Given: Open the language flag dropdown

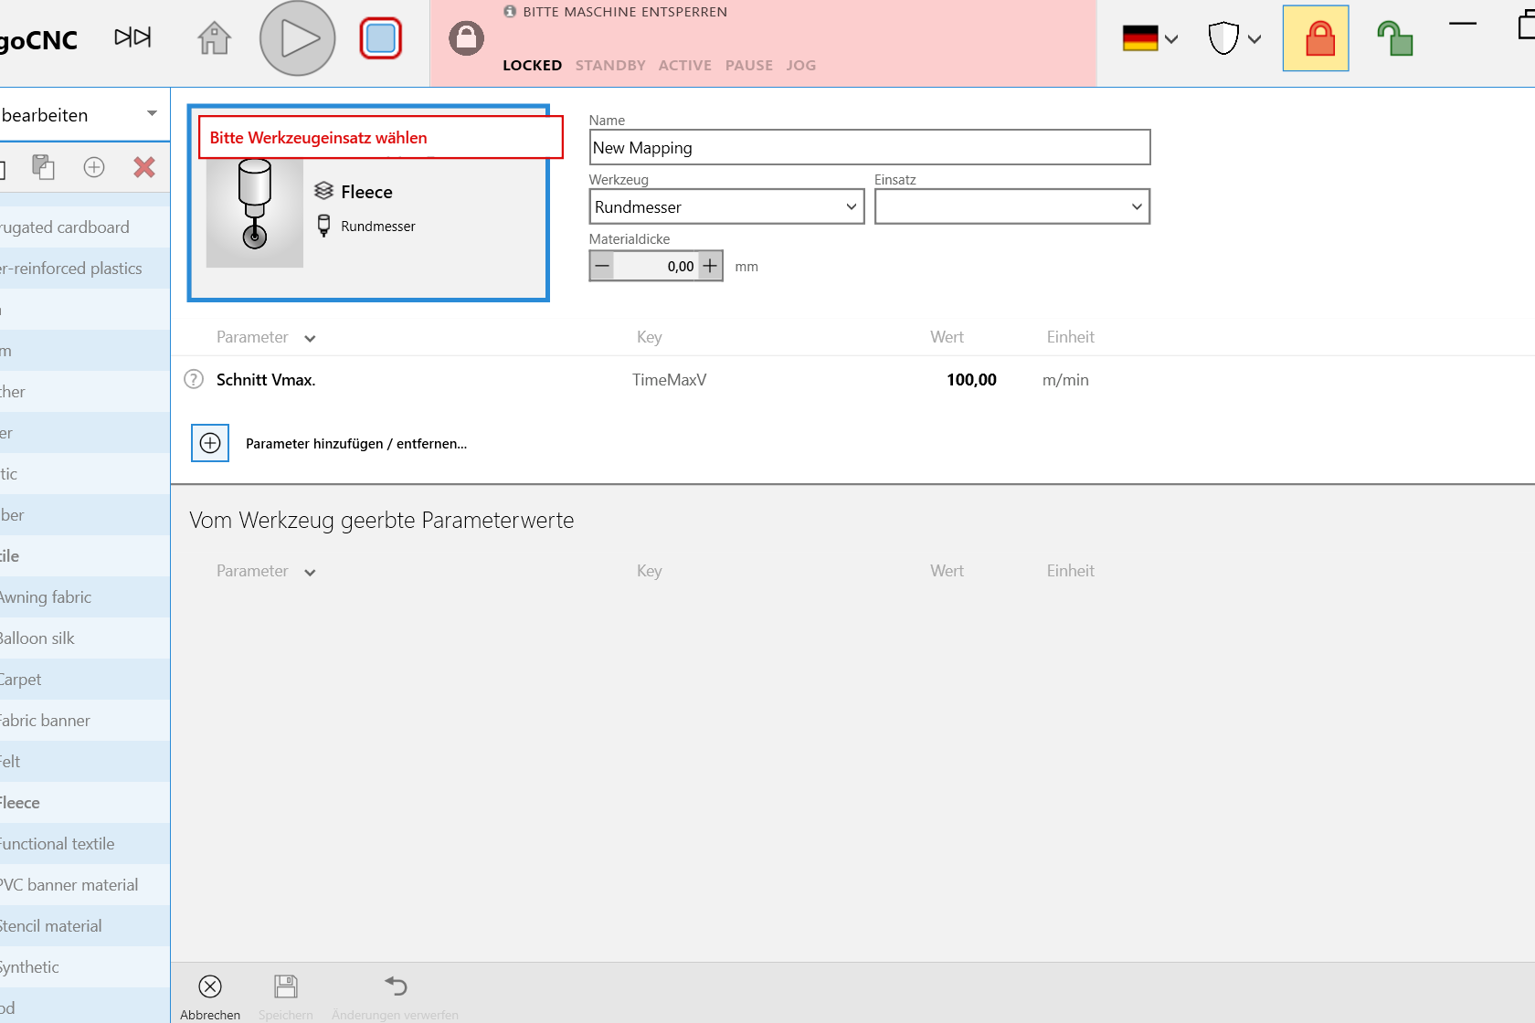Looking at the screenshot, I should [1150, 38].
